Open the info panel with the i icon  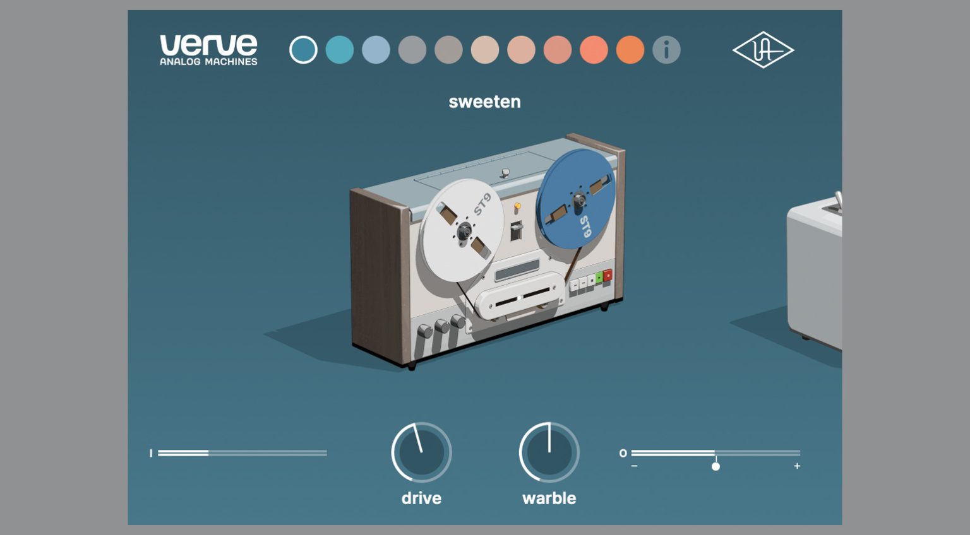click(x=665, y=50)
